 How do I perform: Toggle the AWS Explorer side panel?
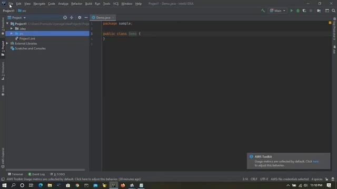click(3, 158)
